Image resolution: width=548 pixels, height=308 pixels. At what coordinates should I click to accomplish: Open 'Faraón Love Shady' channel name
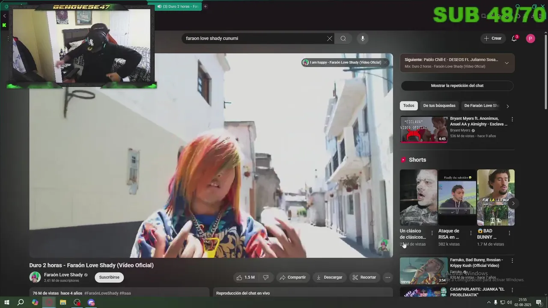coord(63,275)
